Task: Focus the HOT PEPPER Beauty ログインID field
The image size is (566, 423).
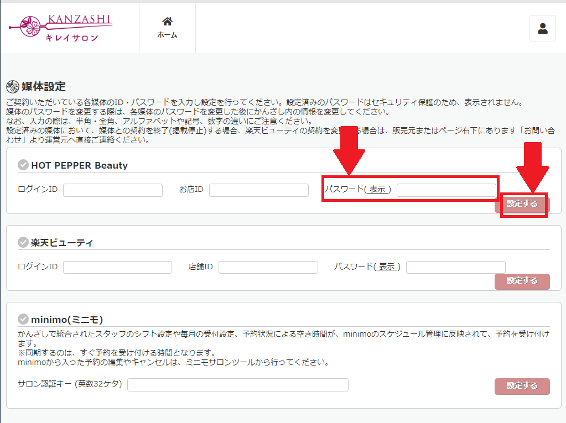Action: [113, 190]
